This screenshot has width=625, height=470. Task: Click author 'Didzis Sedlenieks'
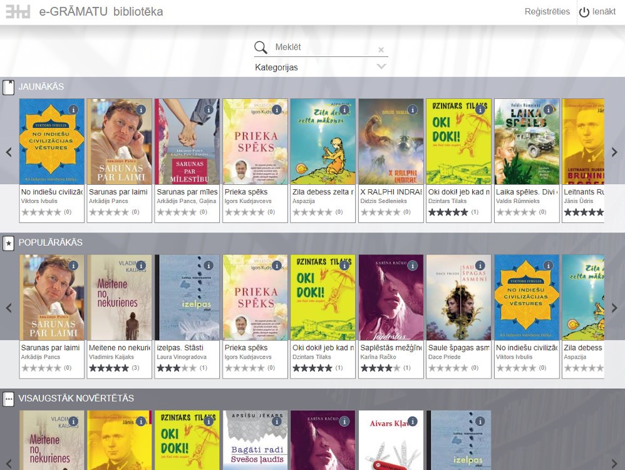(383, 201)
